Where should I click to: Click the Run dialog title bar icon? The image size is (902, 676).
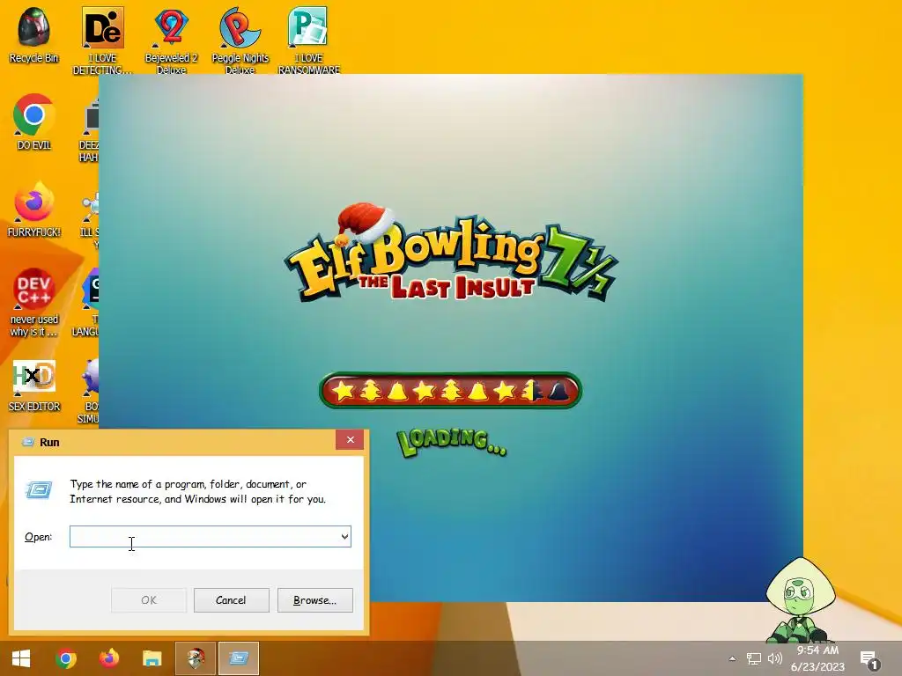tap(27, 442)
